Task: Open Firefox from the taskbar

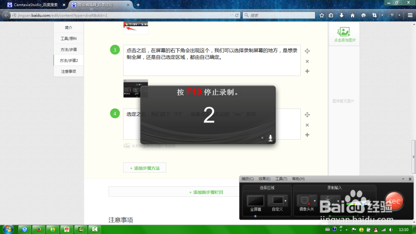Action: (39, 229)
